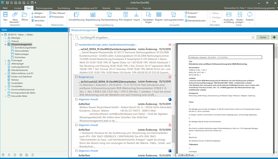Tick the Bürgerservice result checkbox
This screenshot has height=159, width=278.
76,77
